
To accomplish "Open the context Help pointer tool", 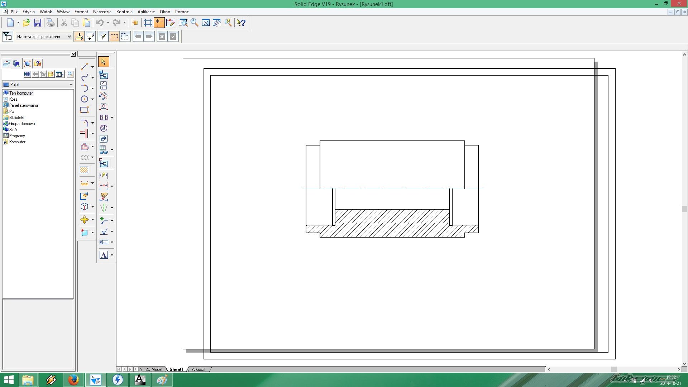I will pos(241,23).
